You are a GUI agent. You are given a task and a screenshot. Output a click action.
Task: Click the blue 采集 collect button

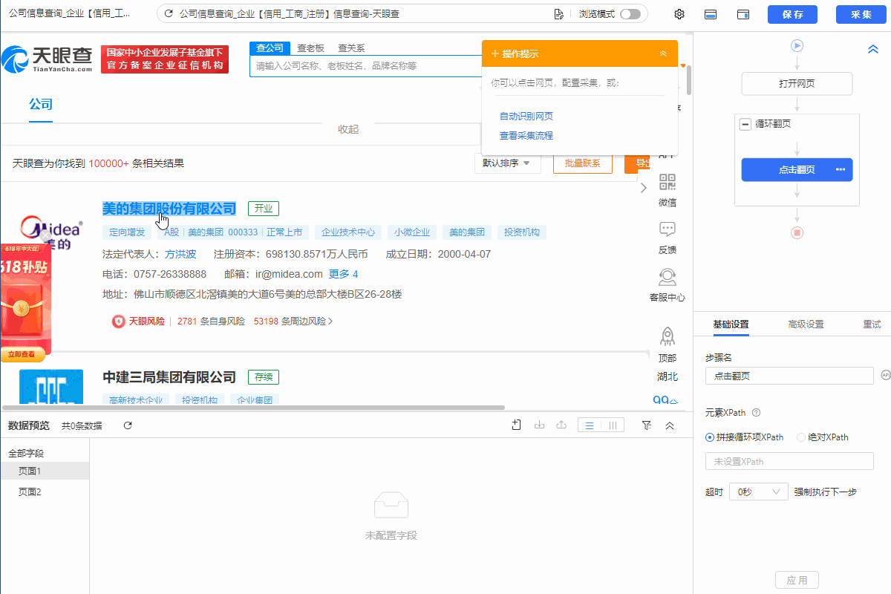point(861,14)
